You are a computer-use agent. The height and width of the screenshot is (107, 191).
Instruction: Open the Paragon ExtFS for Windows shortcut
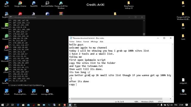[x=61, y=5]
